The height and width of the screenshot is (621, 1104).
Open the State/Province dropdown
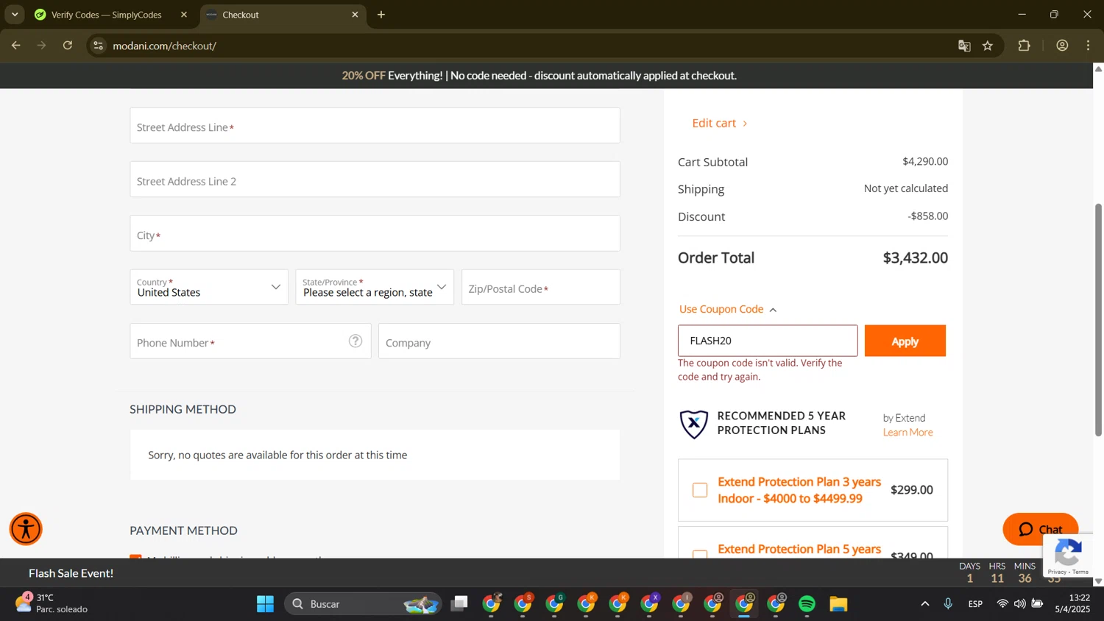(375, 287)
